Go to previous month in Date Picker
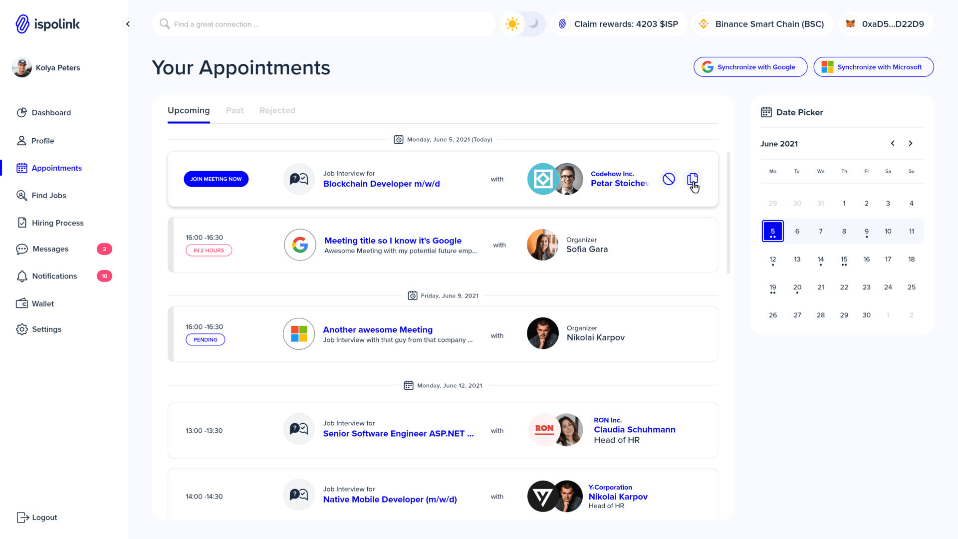 [893, 143]
